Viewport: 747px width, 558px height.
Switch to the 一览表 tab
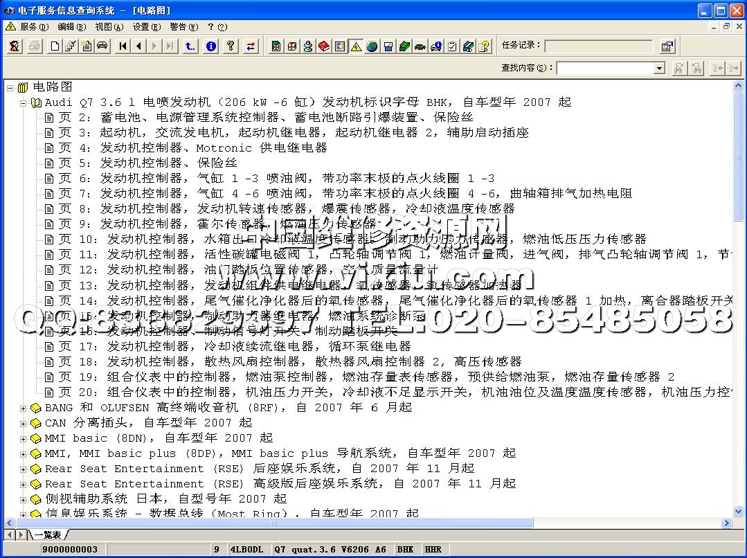(48, 535)
